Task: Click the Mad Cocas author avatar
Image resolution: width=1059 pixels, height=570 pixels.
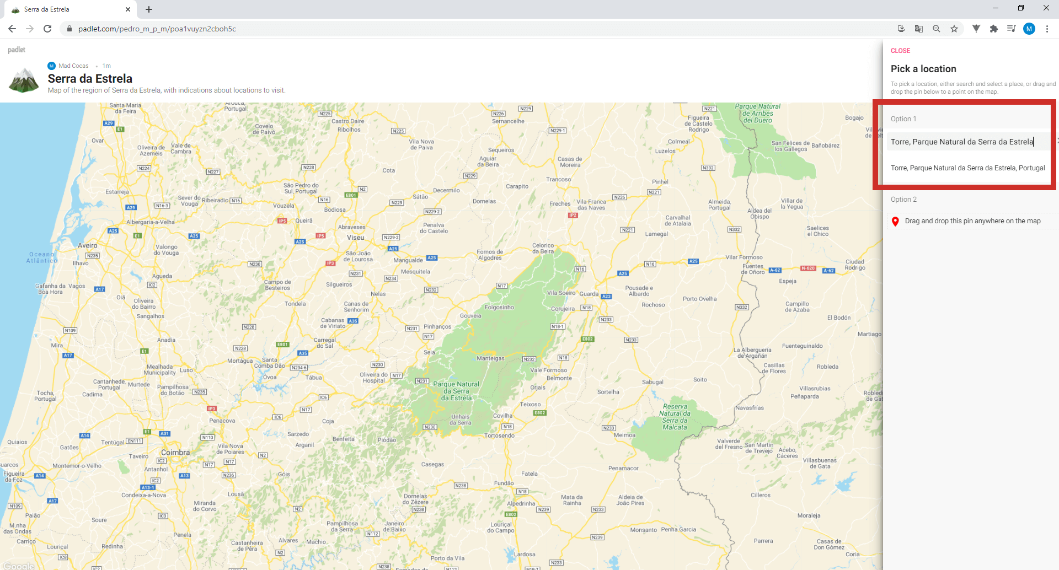Action: click(x=52, y=66)
